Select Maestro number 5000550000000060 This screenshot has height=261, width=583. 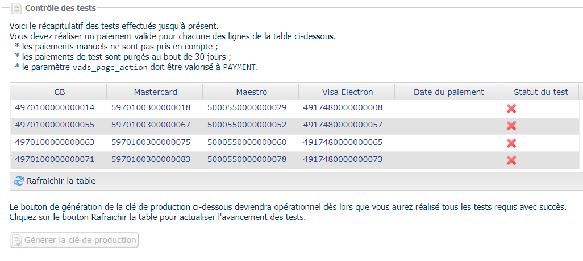pyautogui.click(x=247, y=142)
